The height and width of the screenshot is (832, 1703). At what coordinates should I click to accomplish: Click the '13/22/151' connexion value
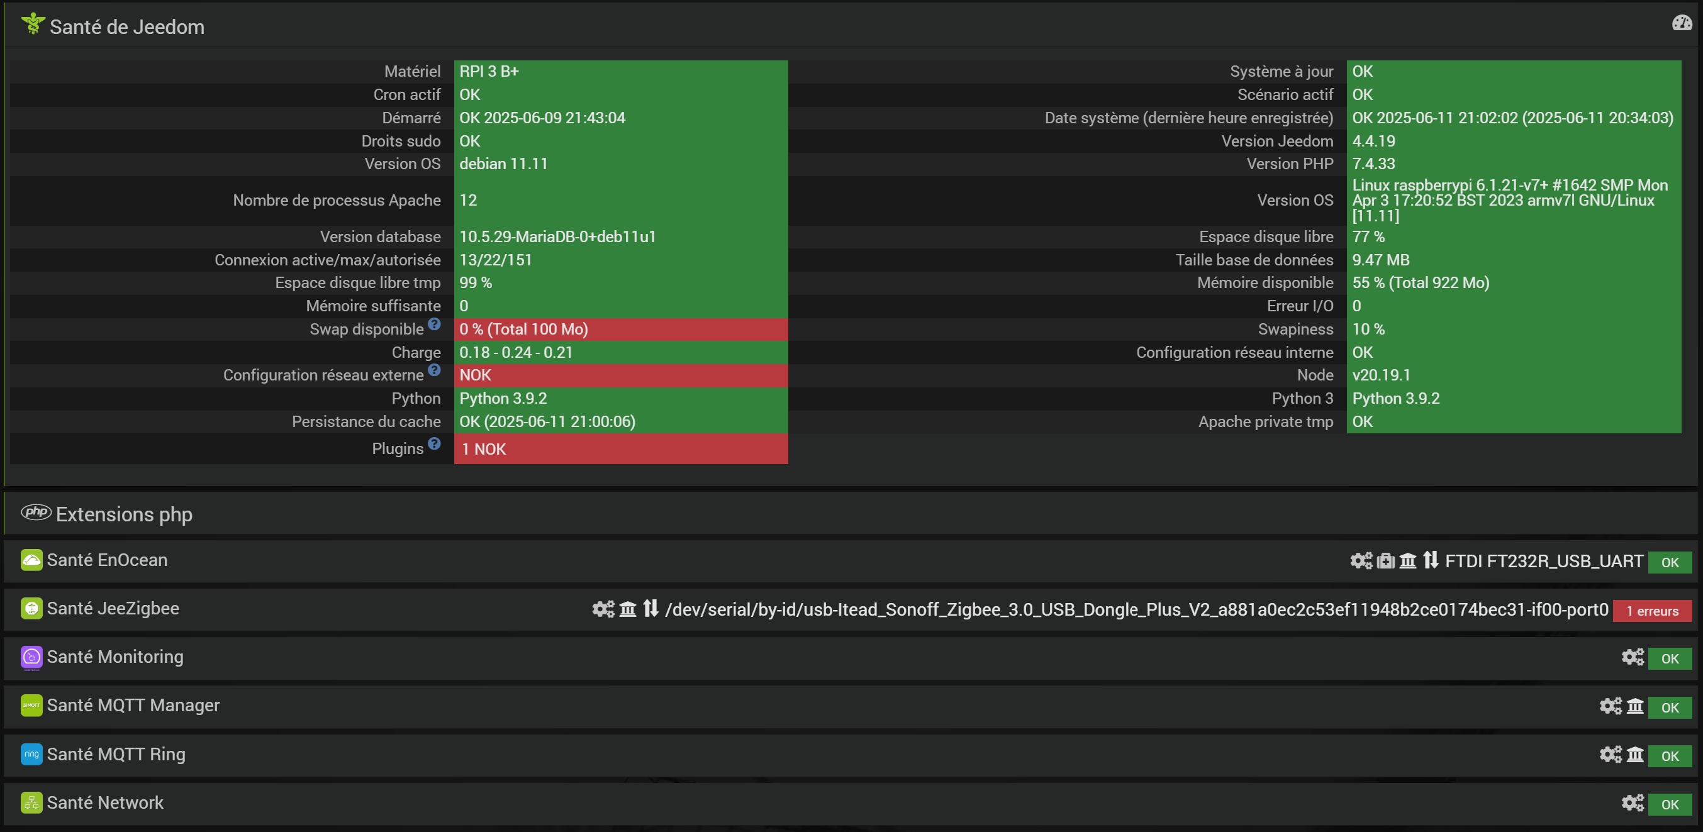coord(496,260)
